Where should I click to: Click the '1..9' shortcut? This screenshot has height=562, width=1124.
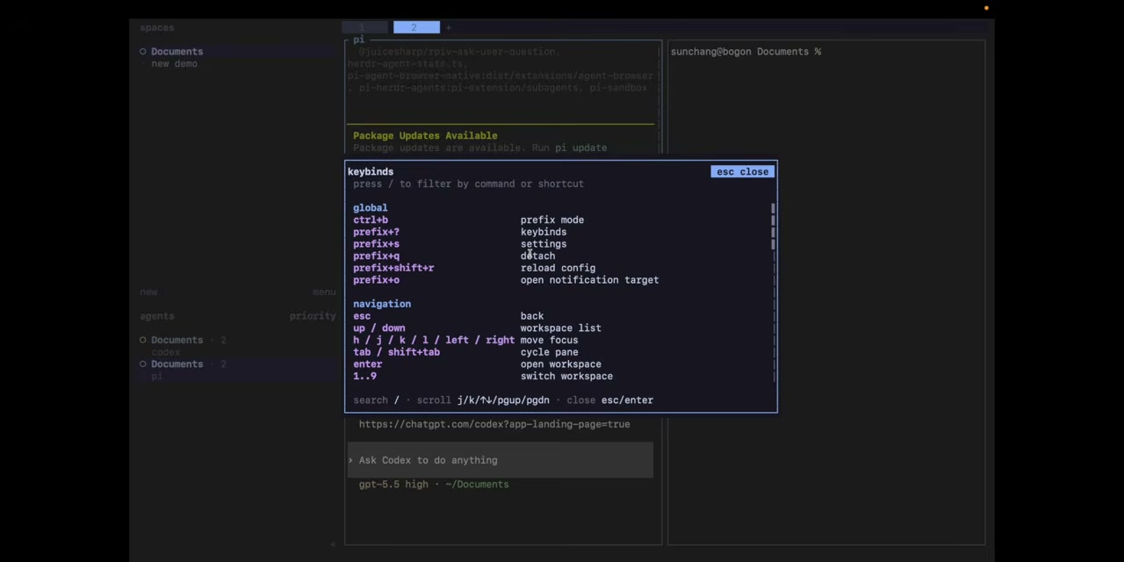pos(364,376)
